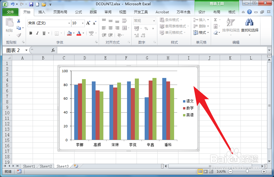Image resolution: width=274 pixels, height=177 pixels.
Task: Click the borders icon
Action: coord(57,33)
